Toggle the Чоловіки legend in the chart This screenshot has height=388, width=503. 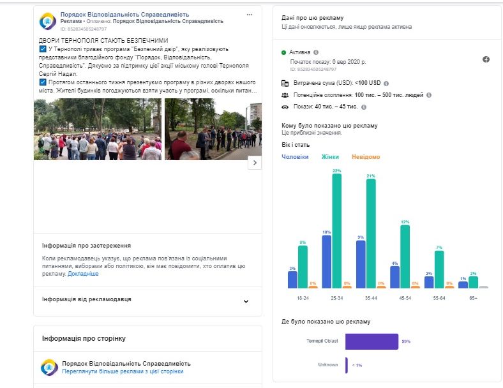click(x=295, y=157)
